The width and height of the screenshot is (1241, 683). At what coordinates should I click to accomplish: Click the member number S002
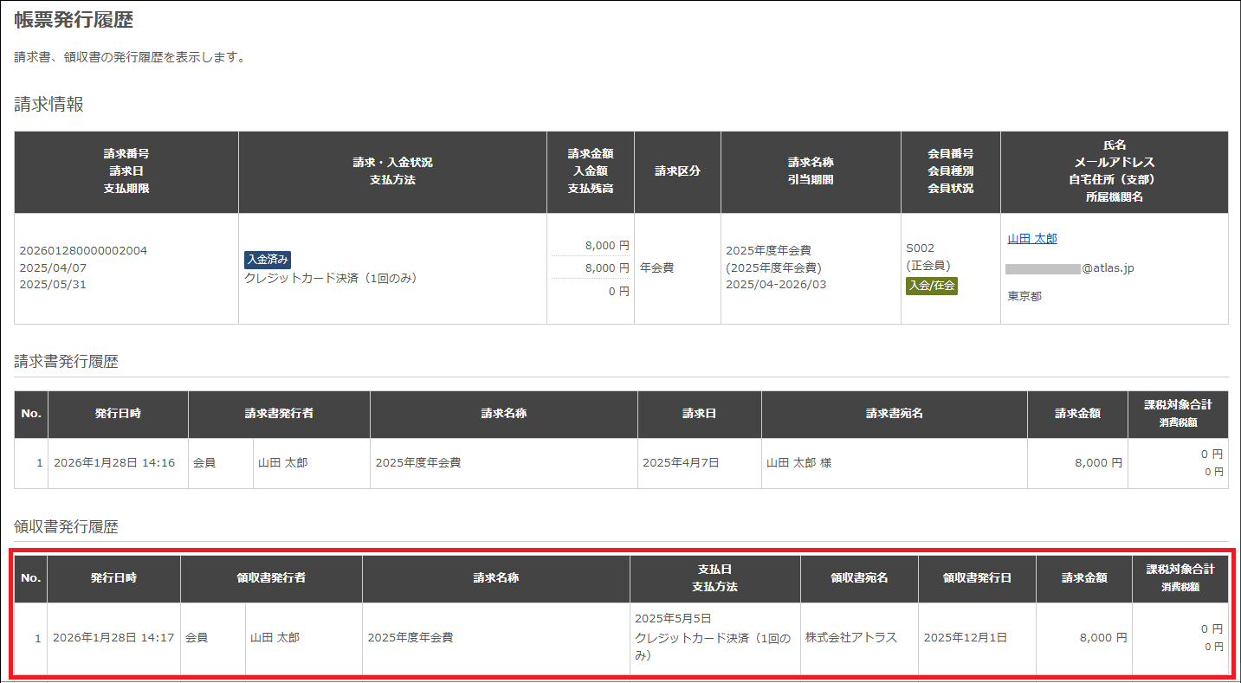(x=920, y=248)
